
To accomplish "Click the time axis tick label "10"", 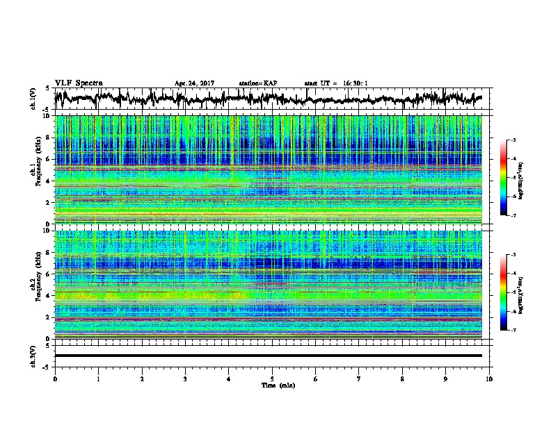I will (489, 379).
